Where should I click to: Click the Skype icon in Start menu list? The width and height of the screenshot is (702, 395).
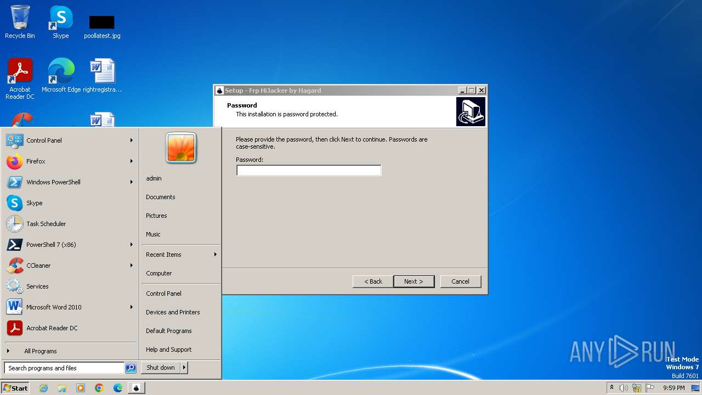click(14, 203)
